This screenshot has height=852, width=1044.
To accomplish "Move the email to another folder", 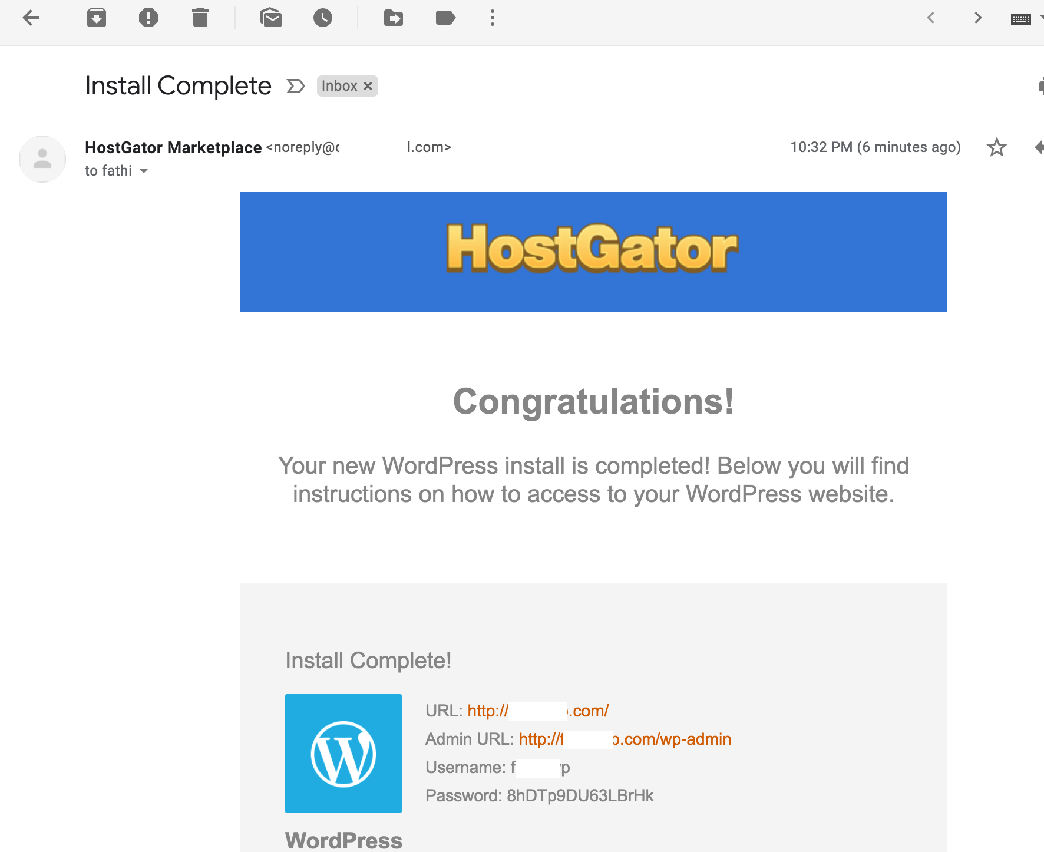I will (x=393, y=18).
